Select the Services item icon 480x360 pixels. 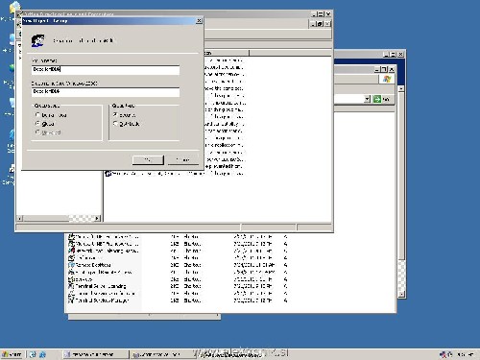point(71,279)
